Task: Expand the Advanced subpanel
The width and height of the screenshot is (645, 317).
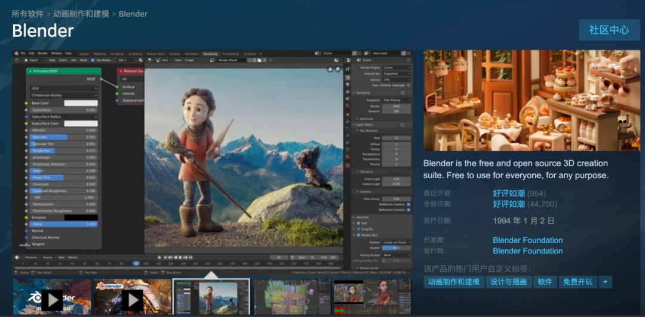Action: pyautogui.click(x=357, y=119)
